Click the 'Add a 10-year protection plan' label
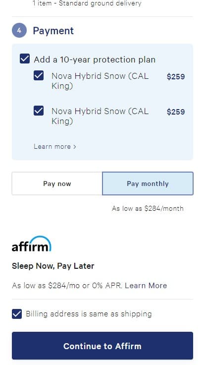The height and width of the screenshot is (365, 205). pyautogui.click(x=95, y=60)
